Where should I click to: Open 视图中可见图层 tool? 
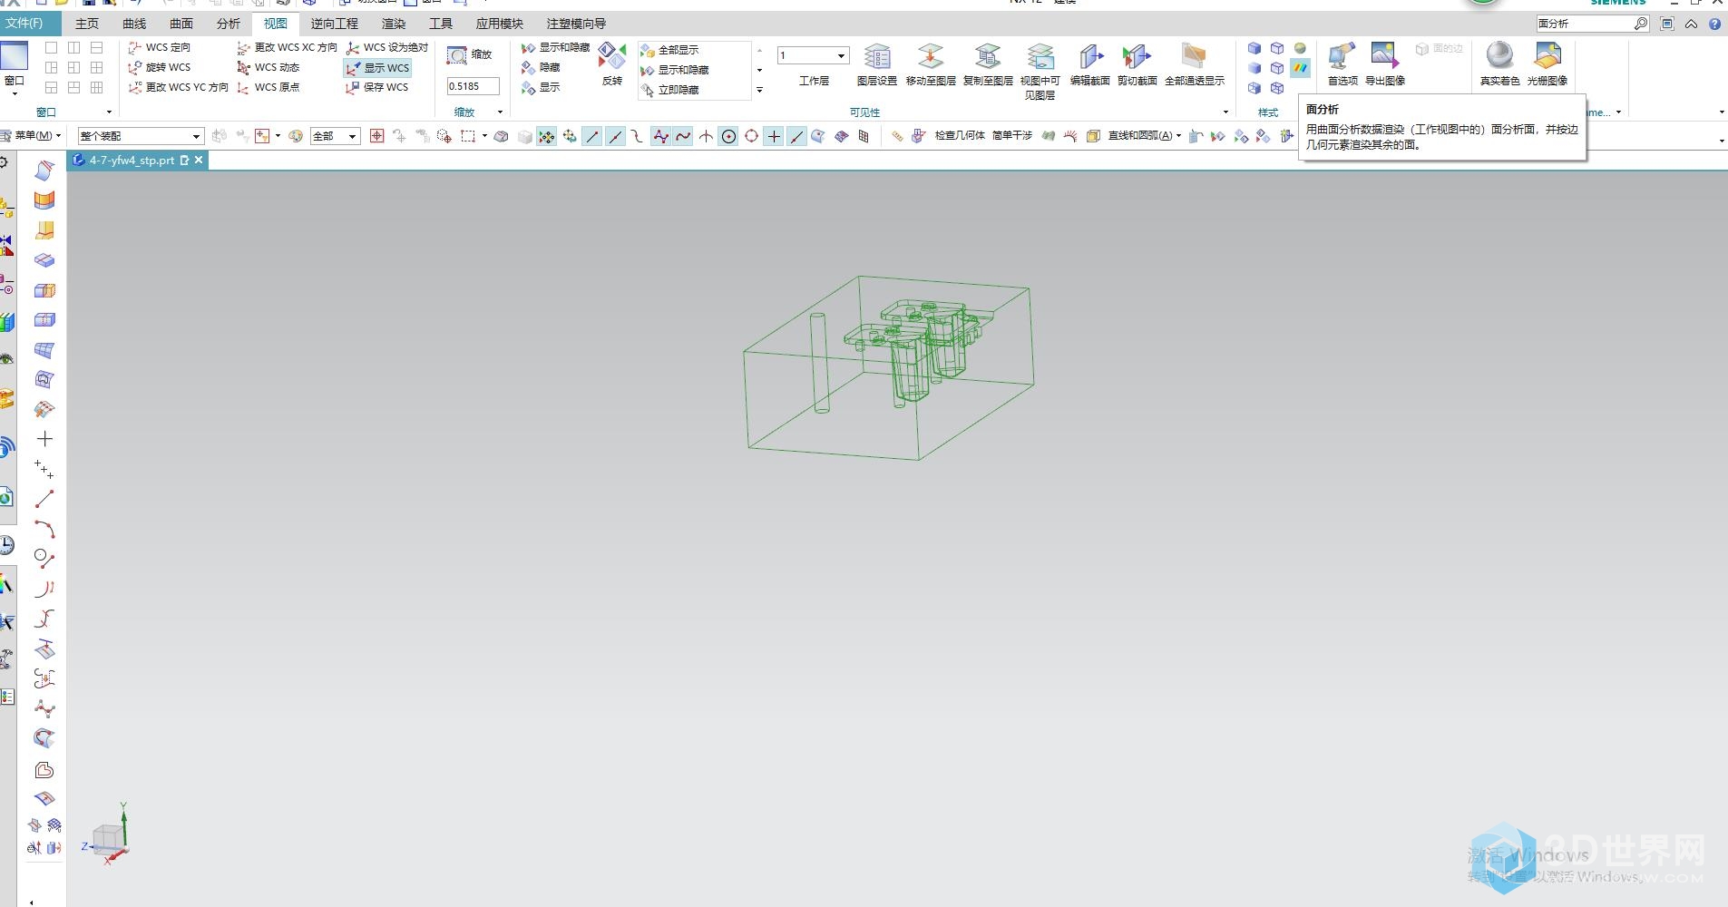coord(1040,71)
